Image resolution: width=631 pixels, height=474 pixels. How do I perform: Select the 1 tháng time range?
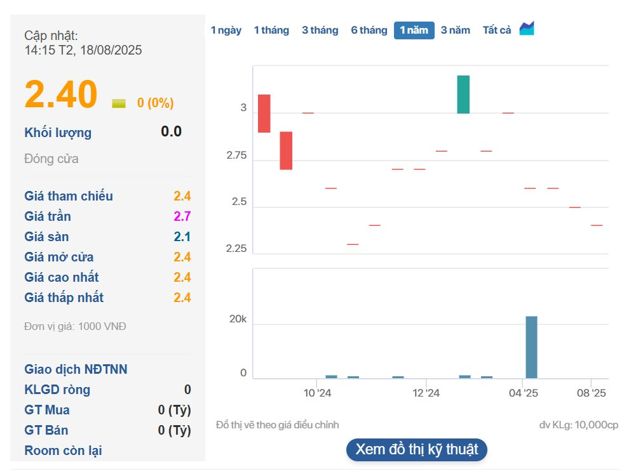[271, 30]
